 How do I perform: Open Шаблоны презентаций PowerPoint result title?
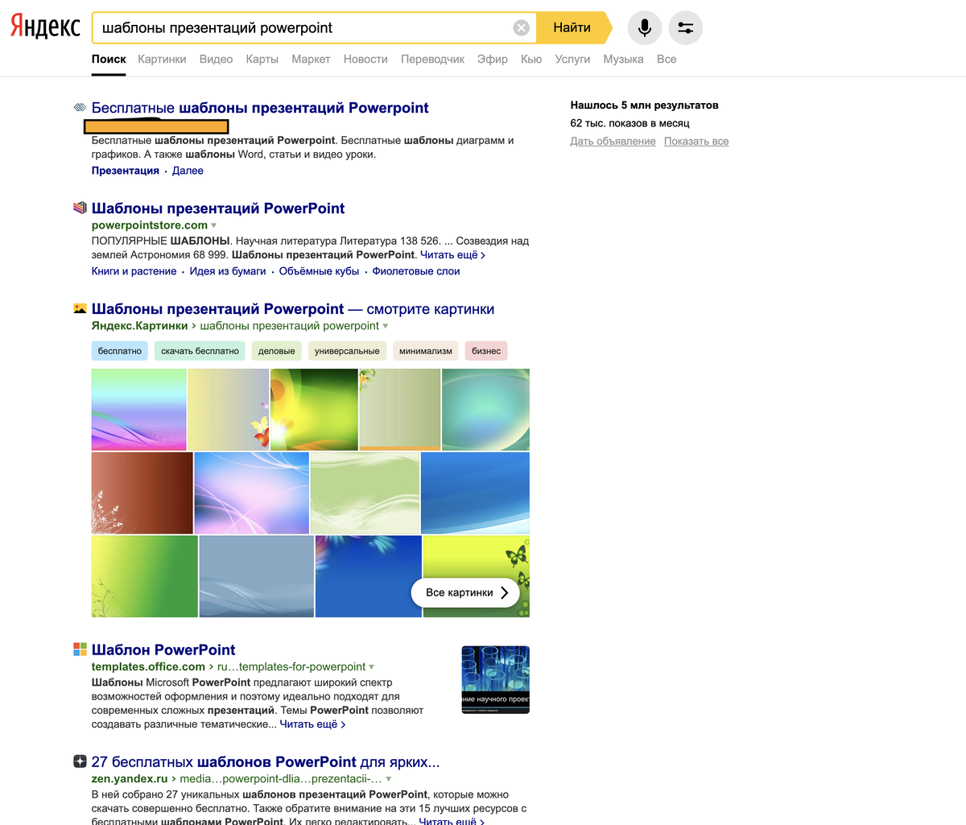218,208
